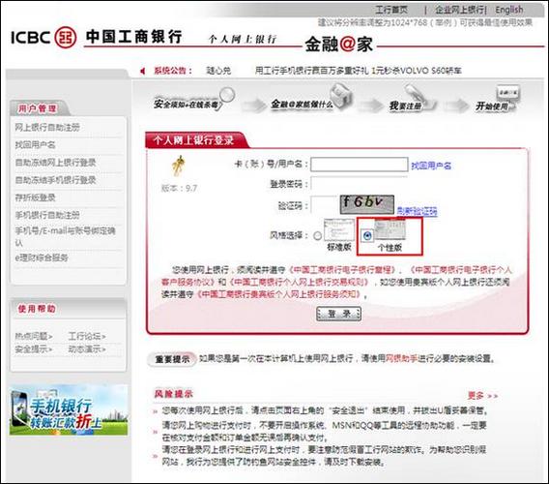
Task: Open 安全提示 help link
Action: 34,349
